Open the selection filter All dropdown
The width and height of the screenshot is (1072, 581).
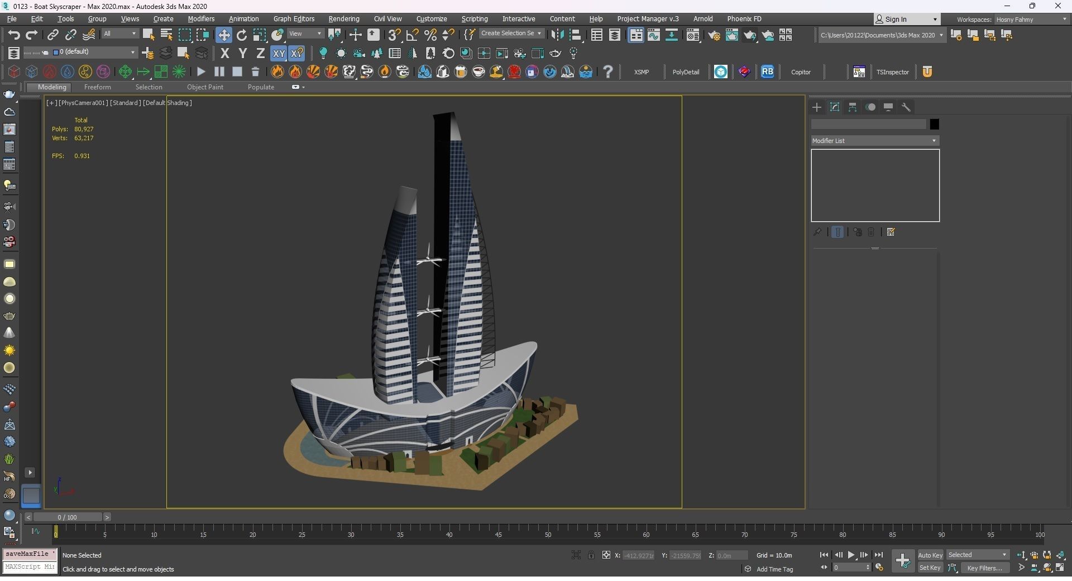tap(119, 34)
